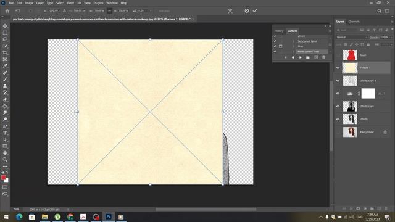
Task: Open the Fill dropdown arrow
Action: [x=391, y=44]
